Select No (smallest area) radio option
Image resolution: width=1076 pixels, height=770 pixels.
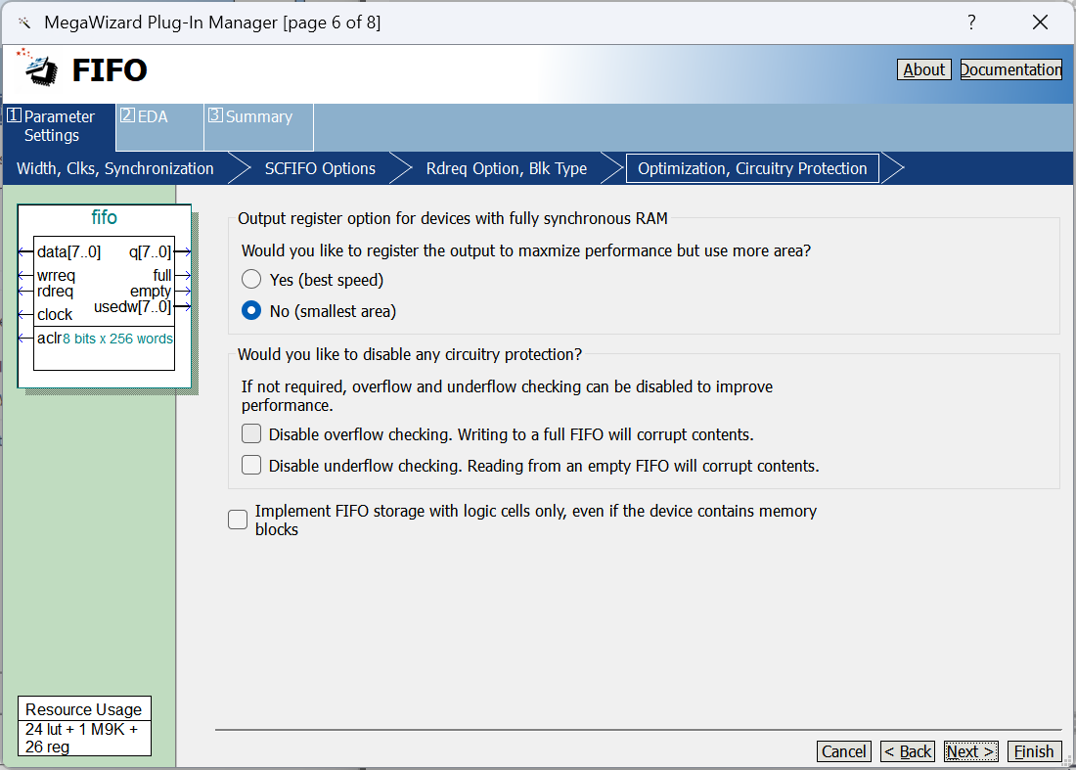251,311
